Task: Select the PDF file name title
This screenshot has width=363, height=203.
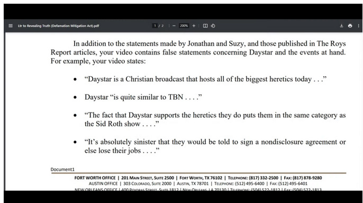Action: (59, 26)
